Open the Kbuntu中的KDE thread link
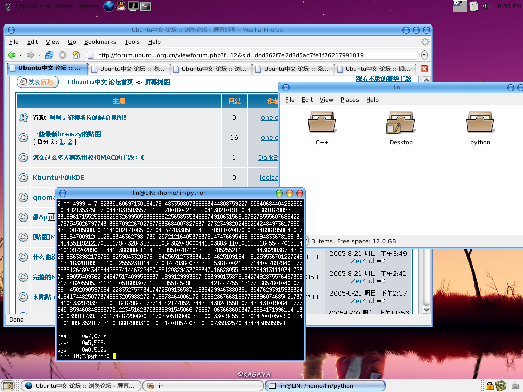Image resolution: width=523 pixels, height=392 pixels. [x=59, y=177]
